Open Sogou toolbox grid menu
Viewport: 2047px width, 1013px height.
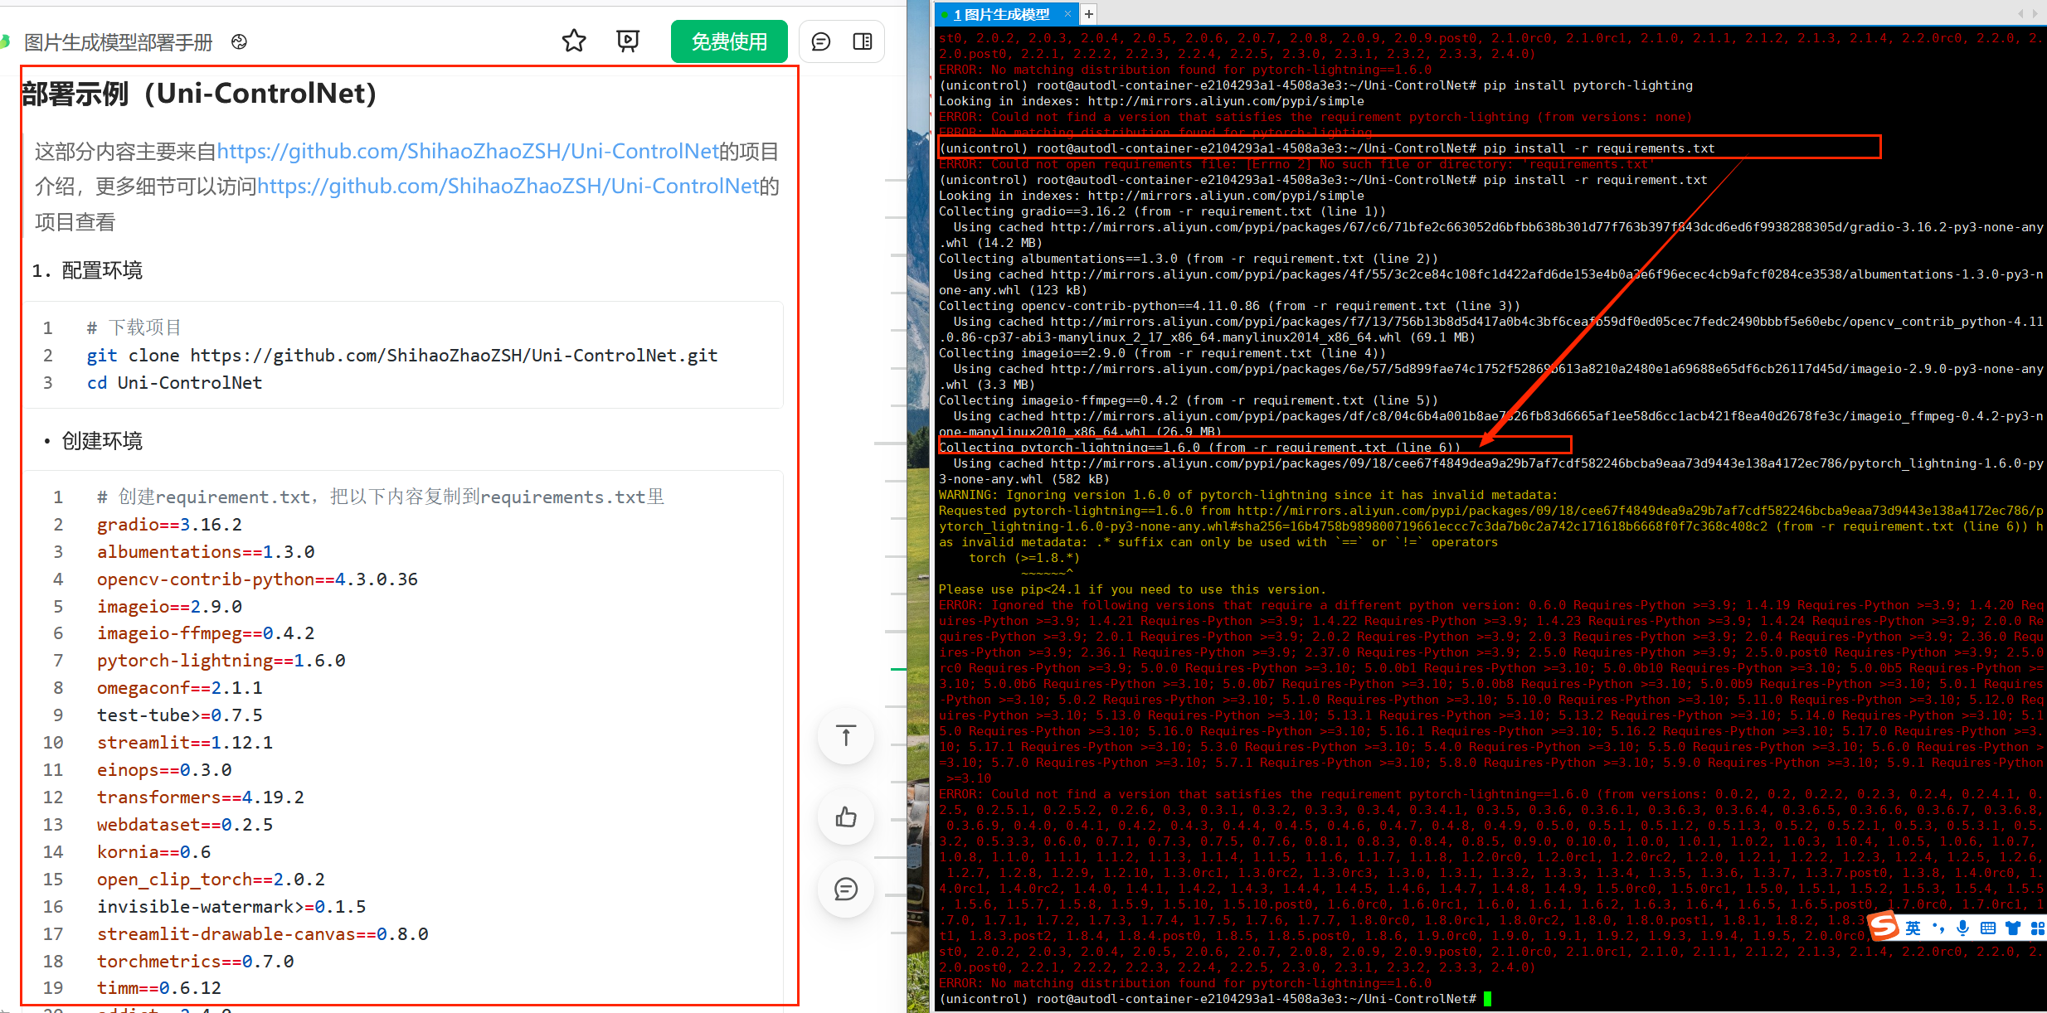[x=2037, y=928]
